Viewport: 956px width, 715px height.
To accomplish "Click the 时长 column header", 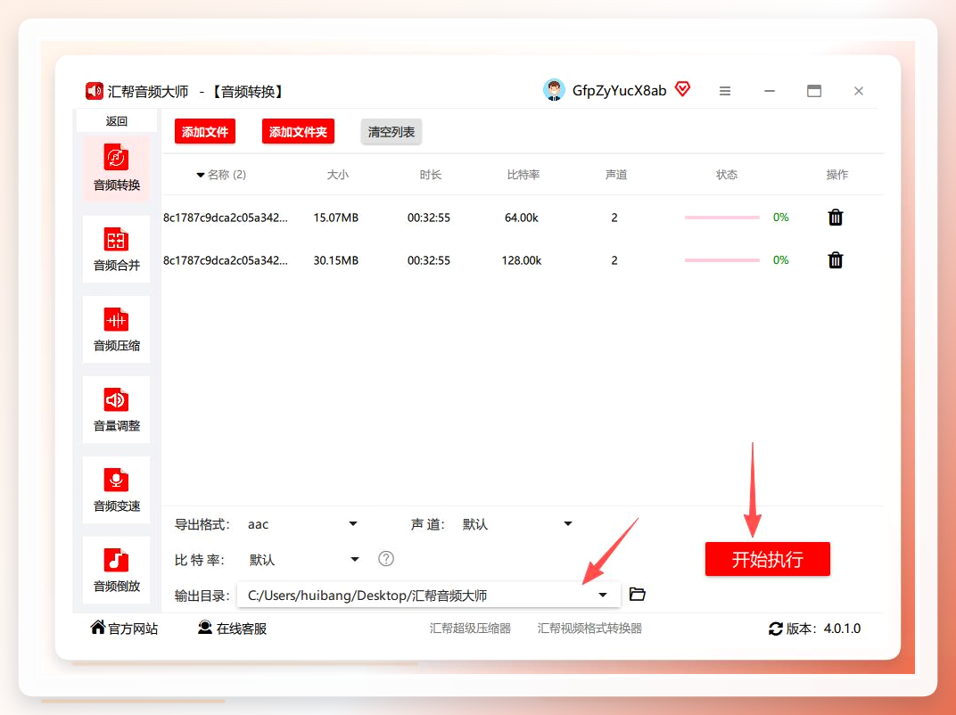I will click(431, 175).
